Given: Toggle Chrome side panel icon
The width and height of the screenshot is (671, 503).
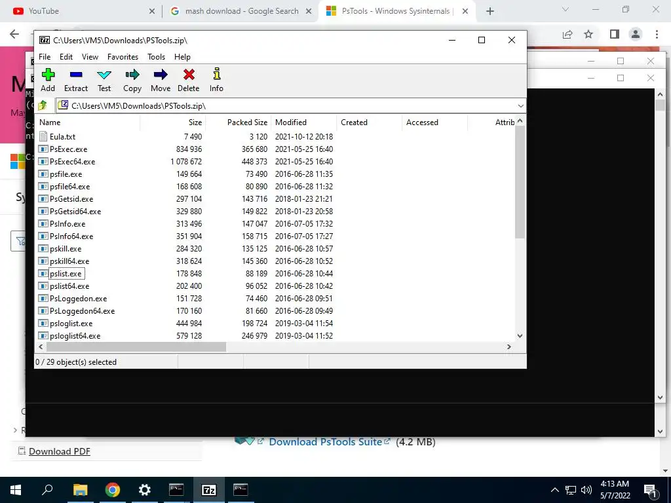Looking at the screenshot, I should click(615, 34).
